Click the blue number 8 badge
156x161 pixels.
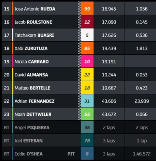tap(87, 154)
